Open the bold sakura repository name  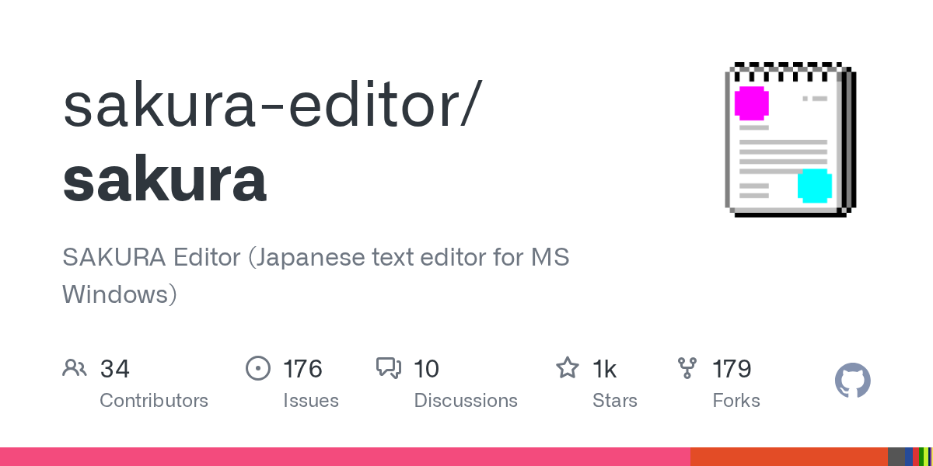pyautogui.click(x=164, y=179)
